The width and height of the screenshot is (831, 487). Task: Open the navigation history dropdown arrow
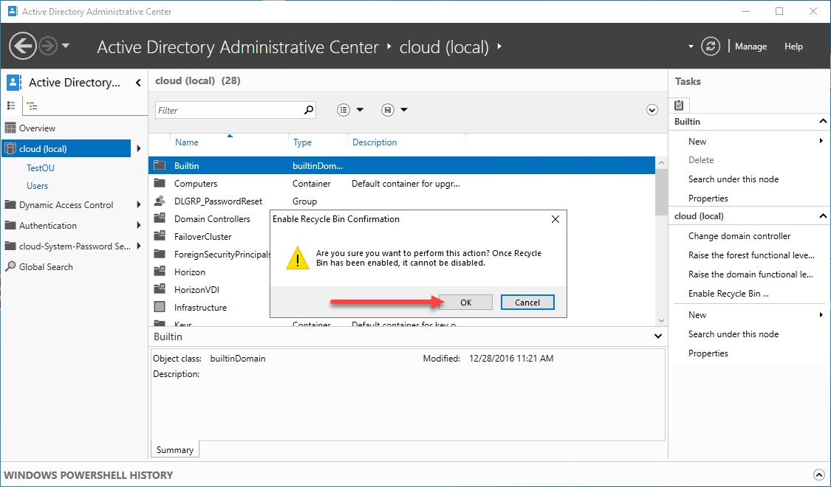(66, 46)
